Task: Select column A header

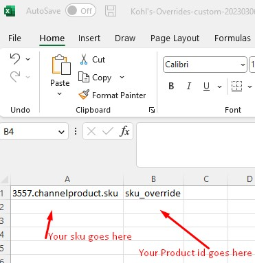Action: [x=67, y=179]
